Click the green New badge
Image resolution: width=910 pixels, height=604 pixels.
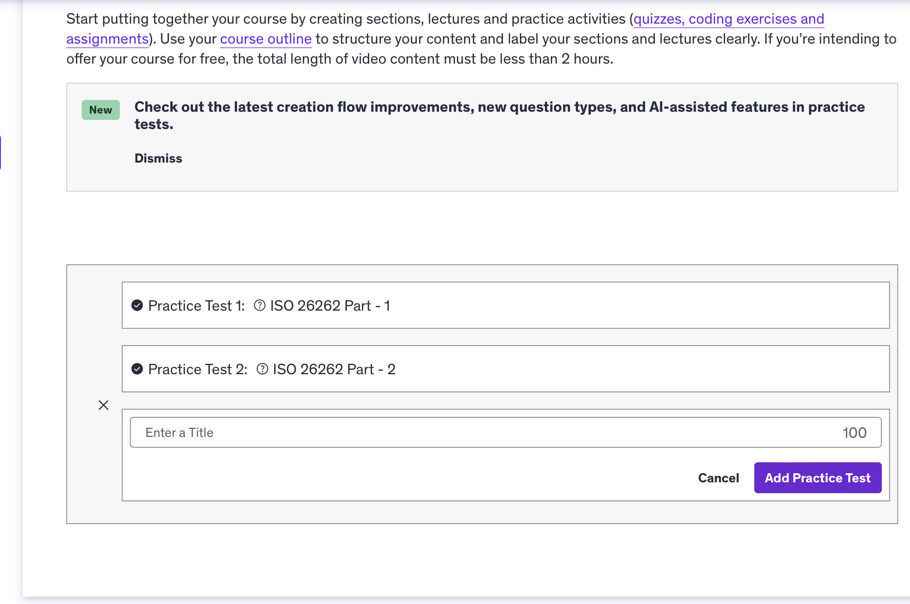[x=101, y=110]
